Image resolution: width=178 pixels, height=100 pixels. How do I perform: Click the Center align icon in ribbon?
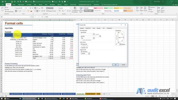point(37,11)
